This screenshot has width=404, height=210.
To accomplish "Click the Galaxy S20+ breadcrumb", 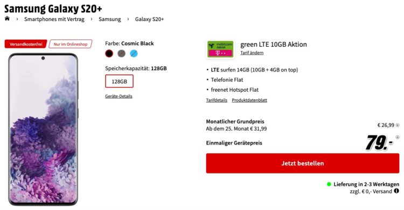I will coord(149,19).
